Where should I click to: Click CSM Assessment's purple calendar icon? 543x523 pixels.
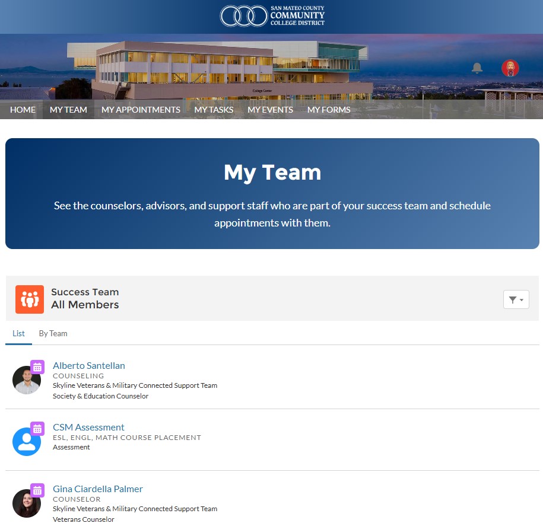37,429
